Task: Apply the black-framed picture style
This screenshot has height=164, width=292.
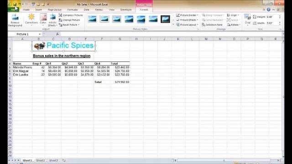Action: point(165,19)
